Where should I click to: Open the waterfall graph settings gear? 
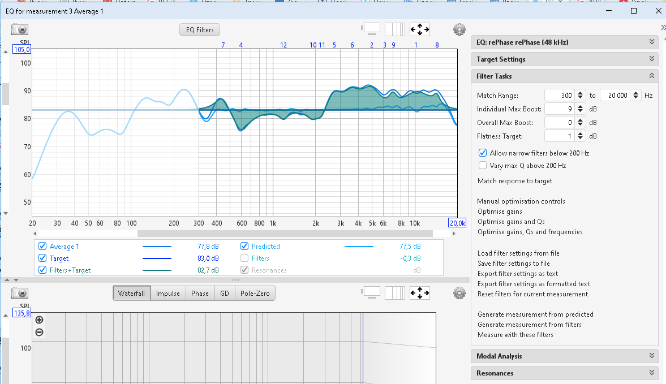[x=459, y=293]
